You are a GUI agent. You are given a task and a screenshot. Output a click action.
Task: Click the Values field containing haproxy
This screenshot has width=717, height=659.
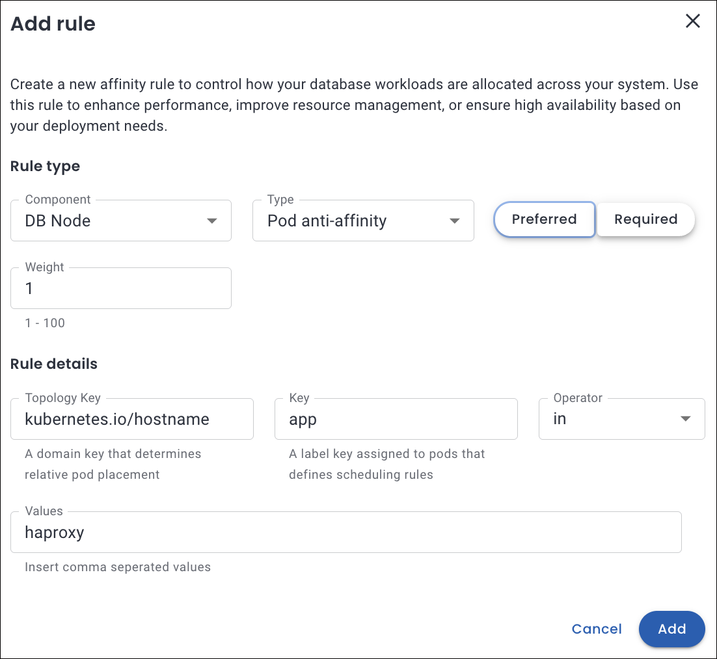345,532
